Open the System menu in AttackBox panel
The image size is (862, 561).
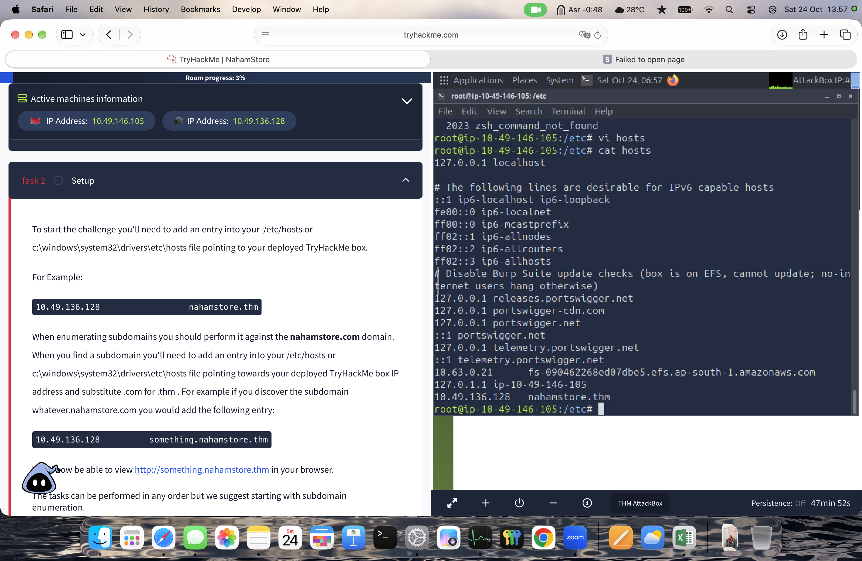[560, 80]
